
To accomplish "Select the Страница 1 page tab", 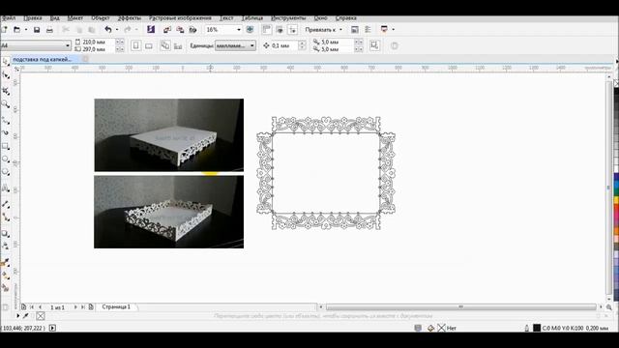I will pyautogui.click(x=116, y=306).
